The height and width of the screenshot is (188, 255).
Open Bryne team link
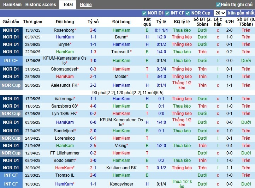coord(64,44)
